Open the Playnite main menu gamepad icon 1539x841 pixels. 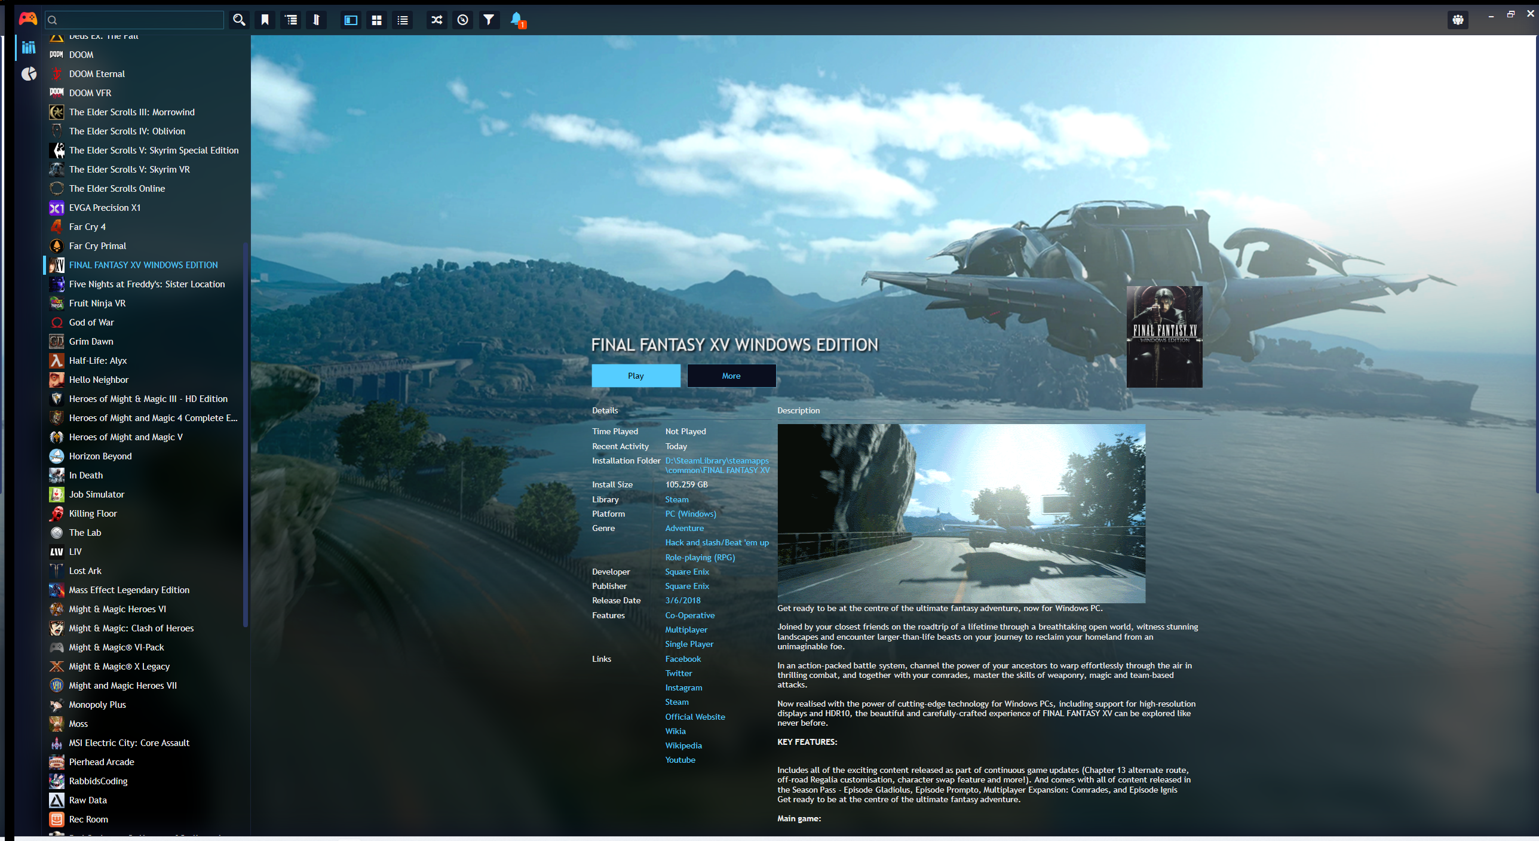(x=27, y=20)
